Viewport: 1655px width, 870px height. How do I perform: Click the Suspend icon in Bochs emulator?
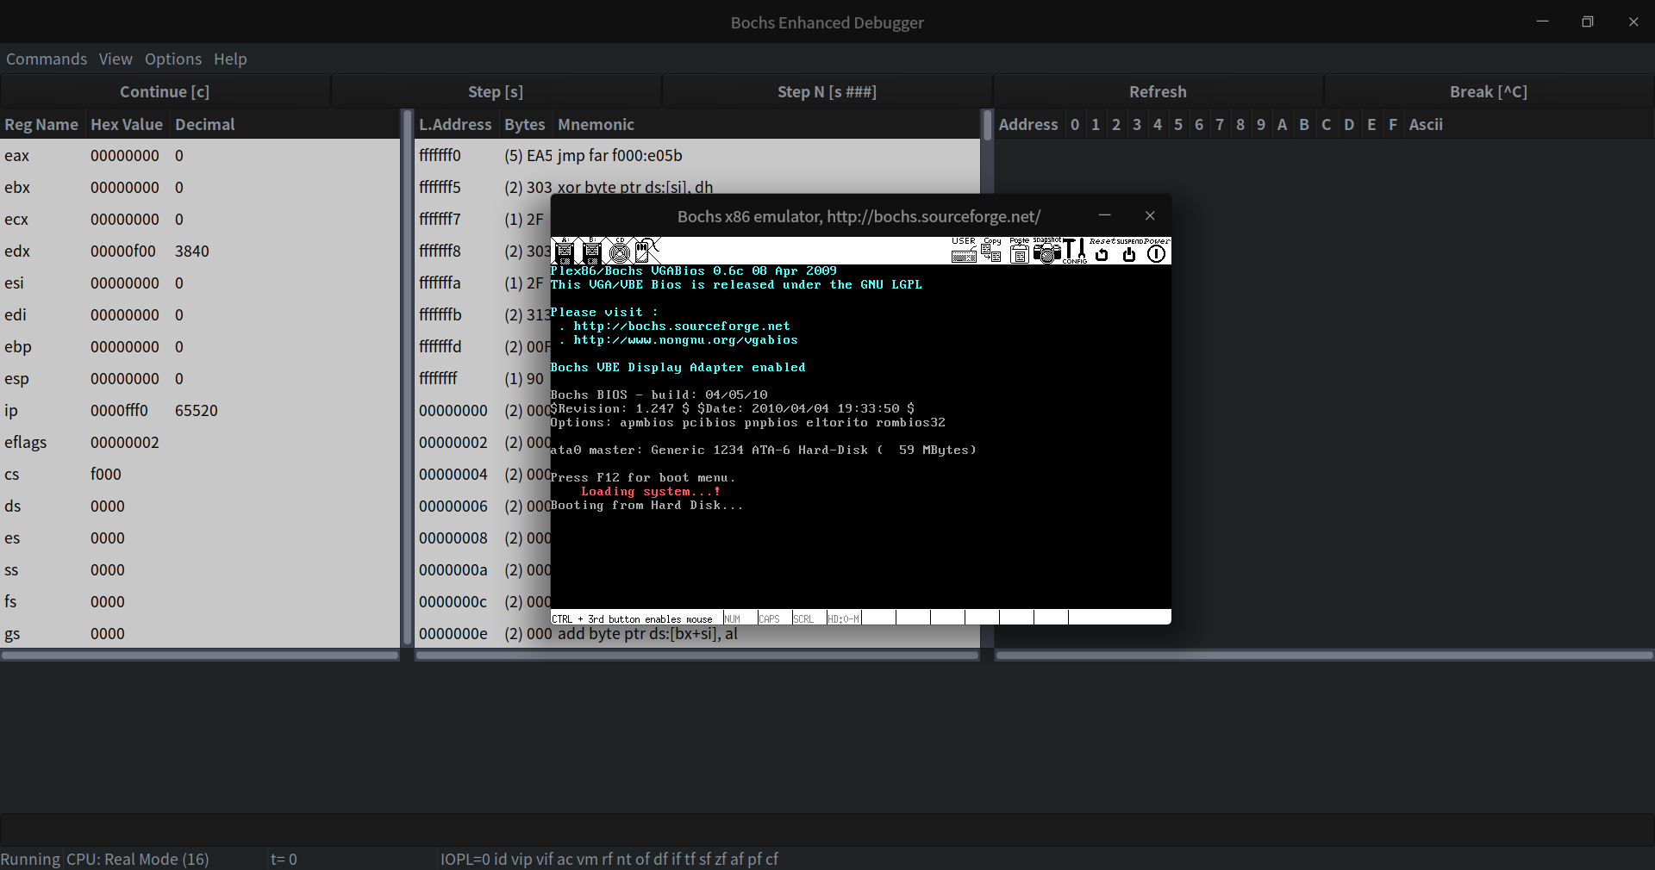click(1129, 251)
